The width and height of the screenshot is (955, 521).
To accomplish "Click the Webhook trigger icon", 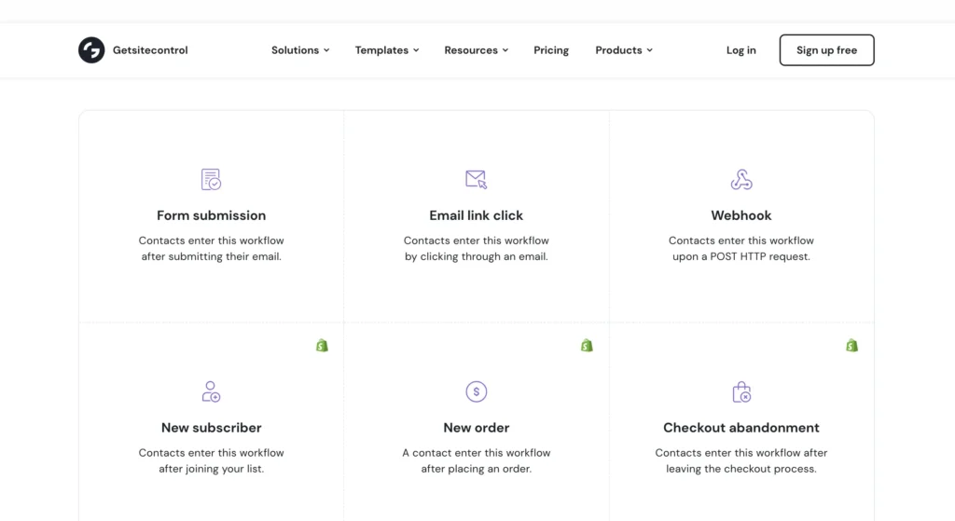I will [741, 179].
